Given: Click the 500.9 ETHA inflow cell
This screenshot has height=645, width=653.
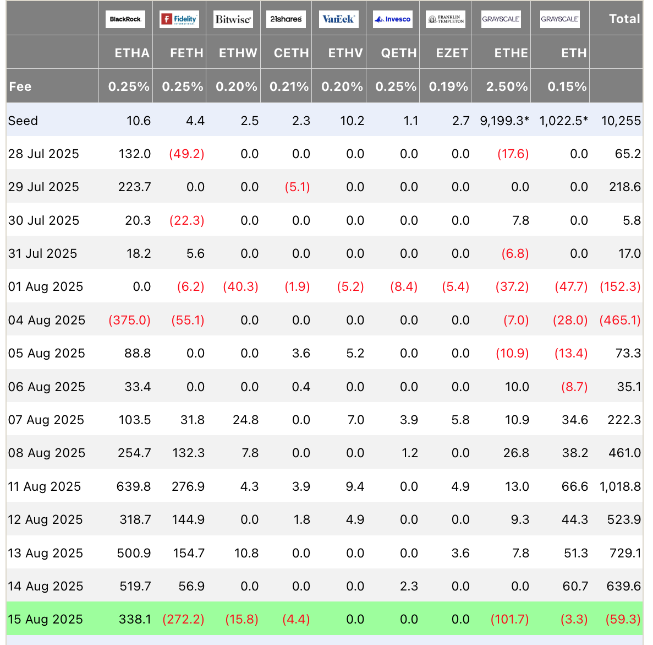Looking at the screenshot, I should (134, 553).
